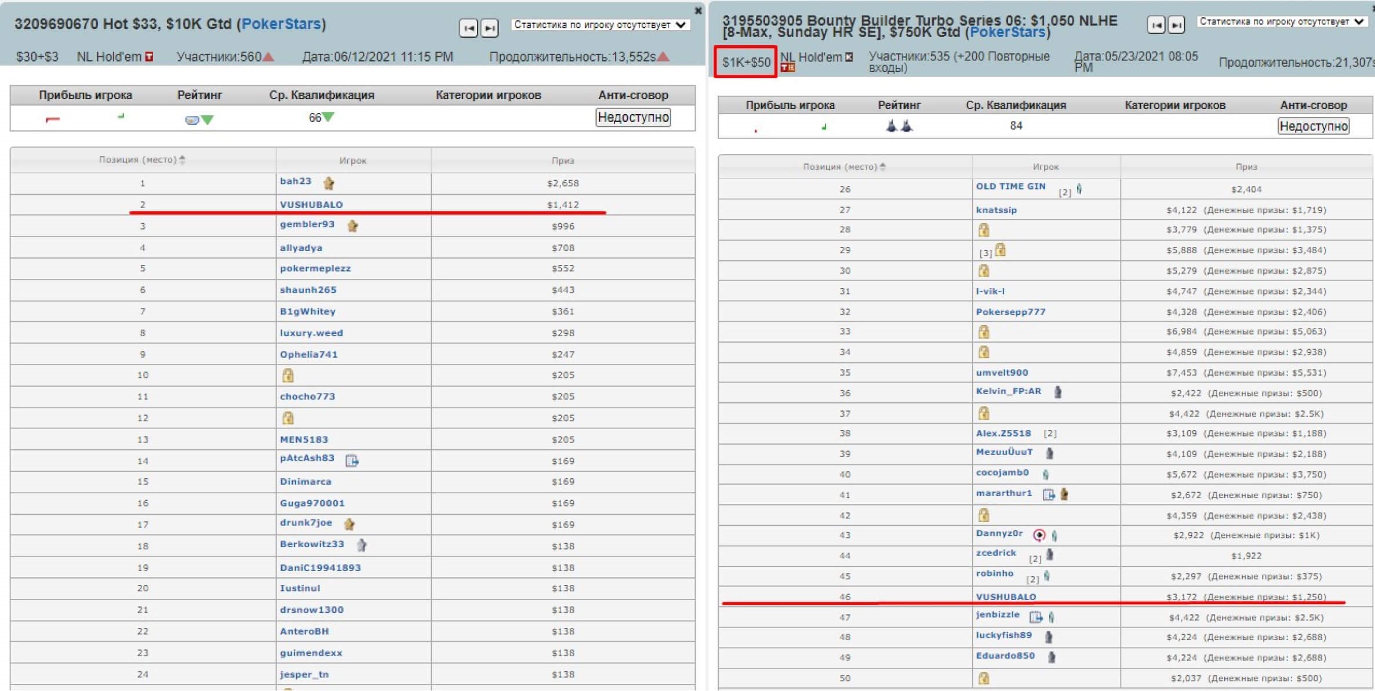The width and height of the screenshot is (1375, 691).
Task: Open PokerStars link in Hot $33 title
Action: point(281,24)
